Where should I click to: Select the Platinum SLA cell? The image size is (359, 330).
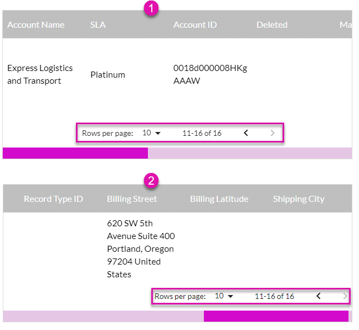[x=108, y=75]
